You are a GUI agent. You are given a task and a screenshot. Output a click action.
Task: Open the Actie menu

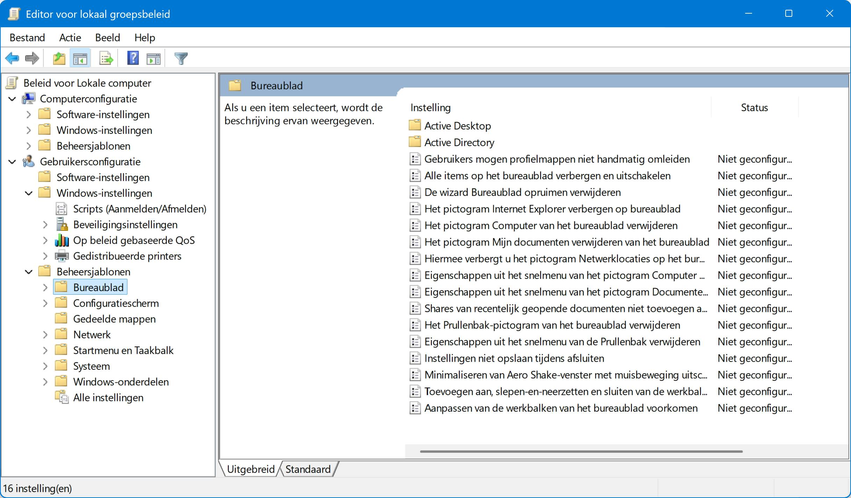pos(70,37)
